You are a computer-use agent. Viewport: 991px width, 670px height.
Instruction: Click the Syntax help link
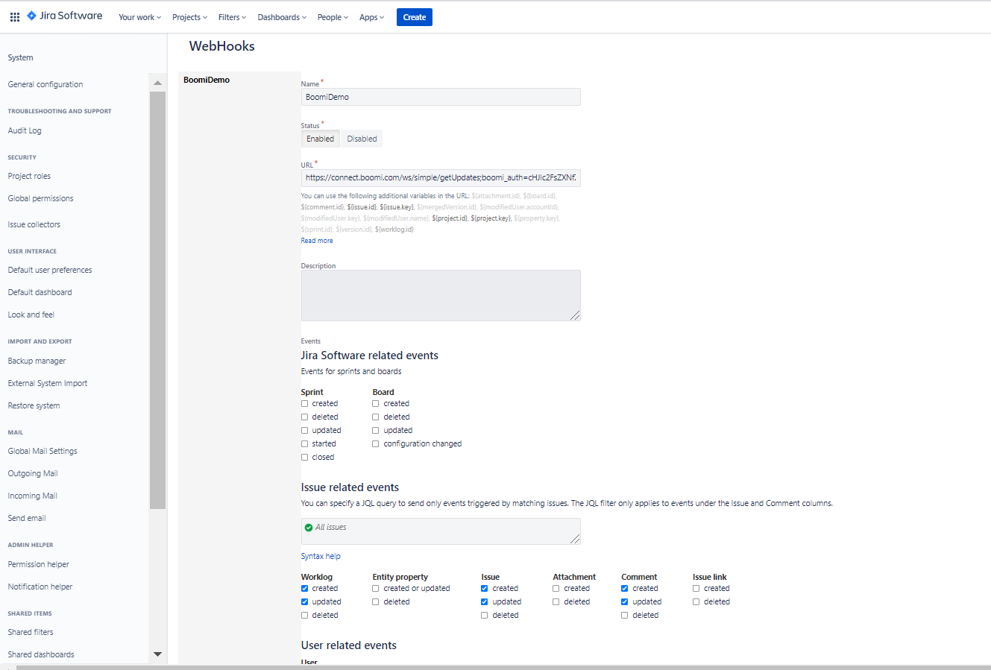[320, 555]
